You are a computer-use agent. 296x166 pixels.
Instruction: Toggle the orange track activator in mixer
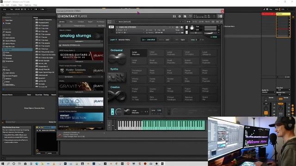[x=266, y=113]
